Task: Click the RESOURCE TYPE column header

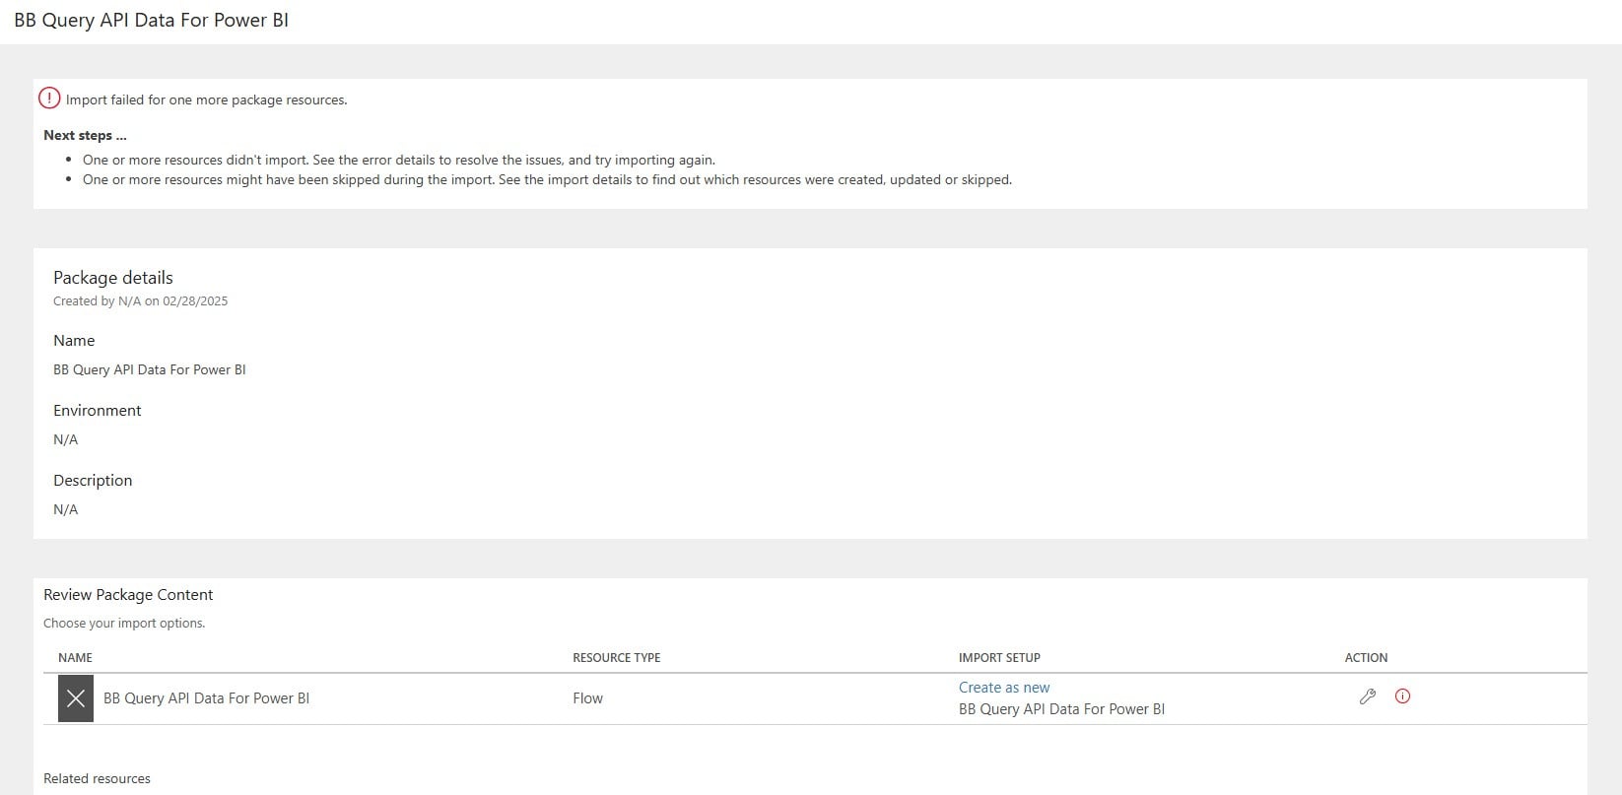Action: pos(617,657)
